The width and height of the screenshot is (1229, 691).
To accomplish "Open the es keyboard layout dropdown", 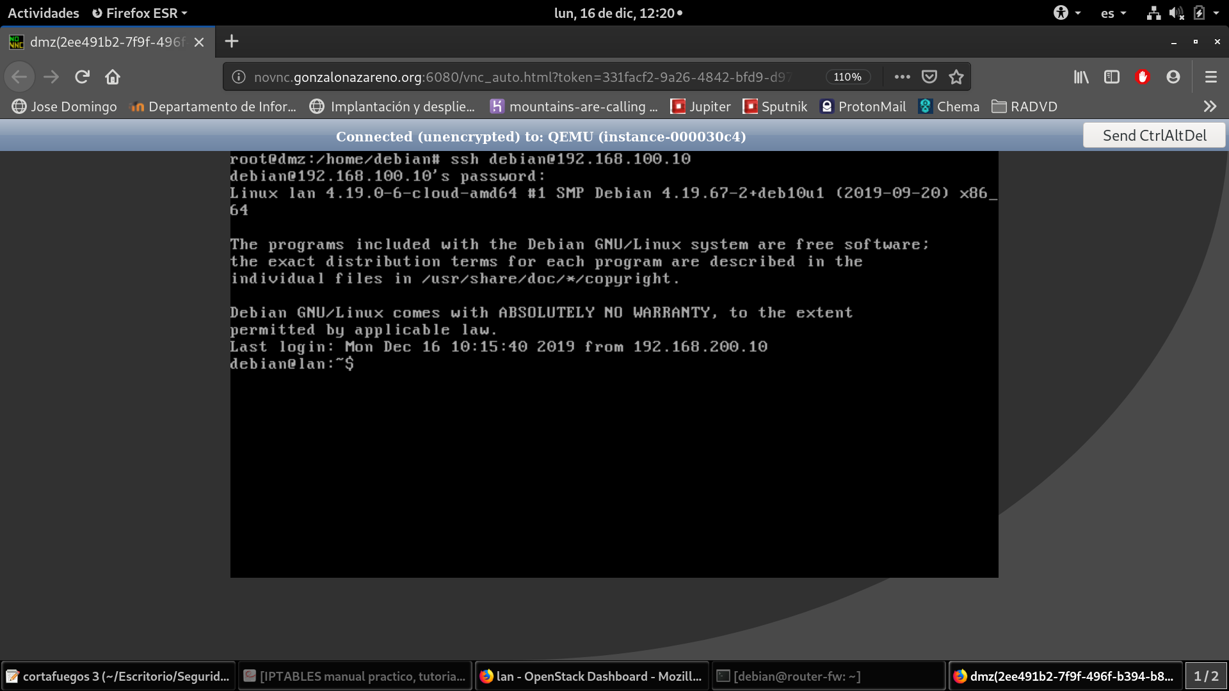I will point(1113,13).
